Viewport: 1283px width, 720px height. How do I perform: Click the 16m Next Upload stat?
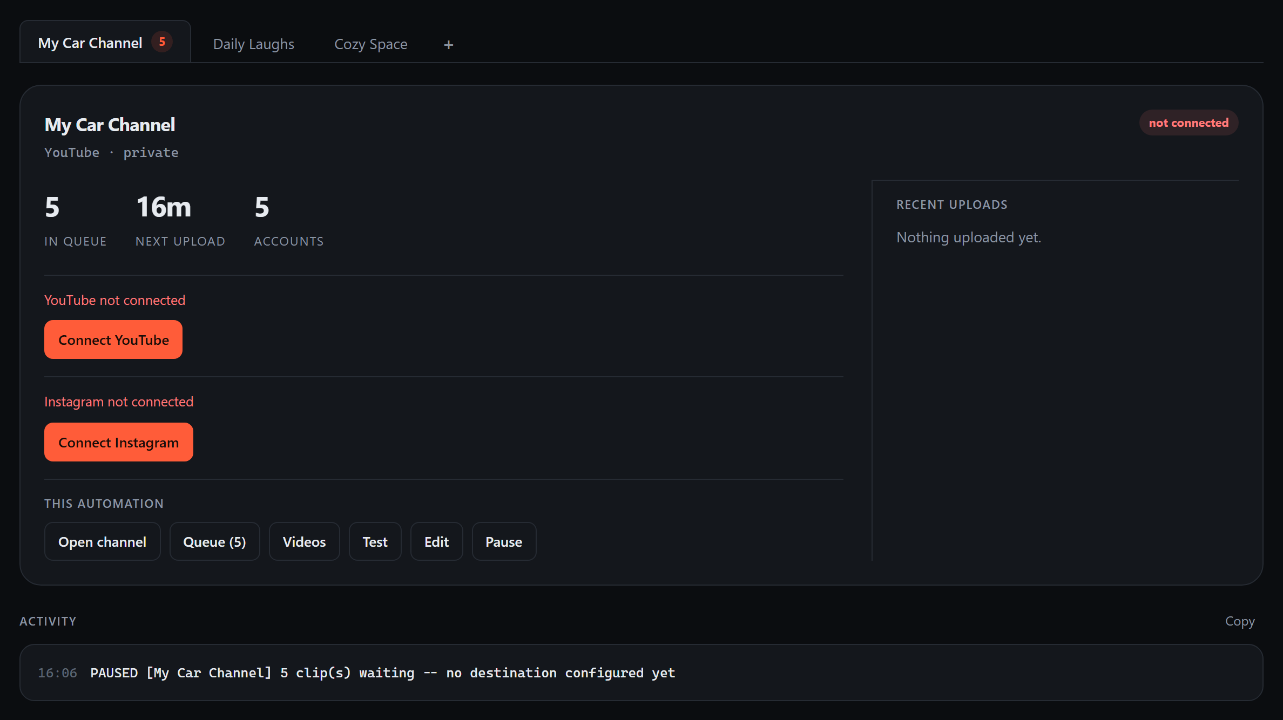180,221
